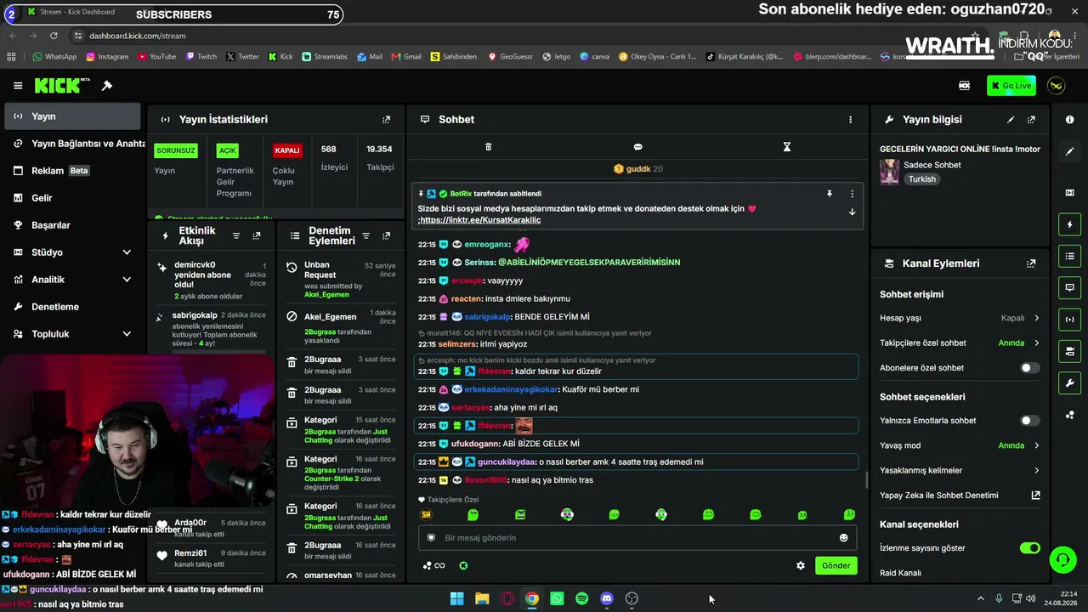Open chat settings gear icon

coord(800,565)
